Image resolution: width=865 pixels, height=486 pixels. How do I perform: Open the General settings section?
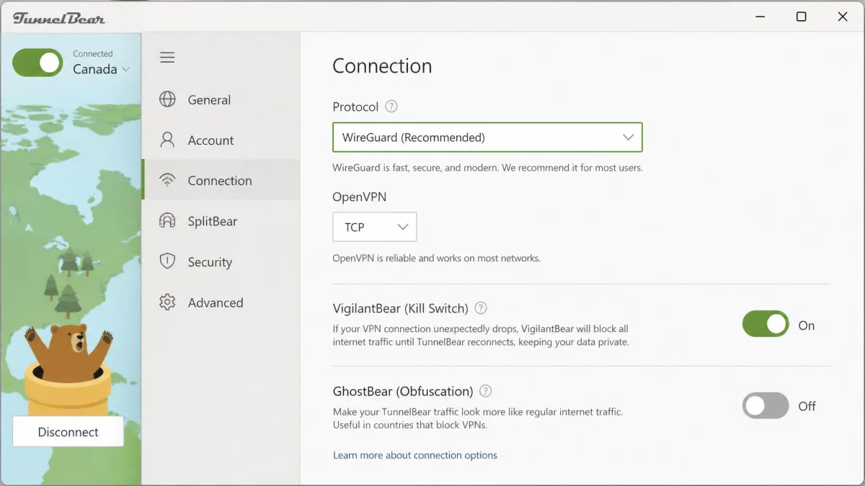[221, 99]
